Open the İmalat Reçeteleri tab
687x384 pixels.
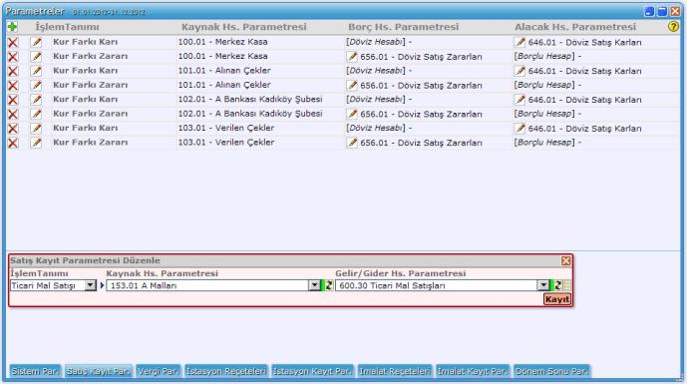[395, 371]
